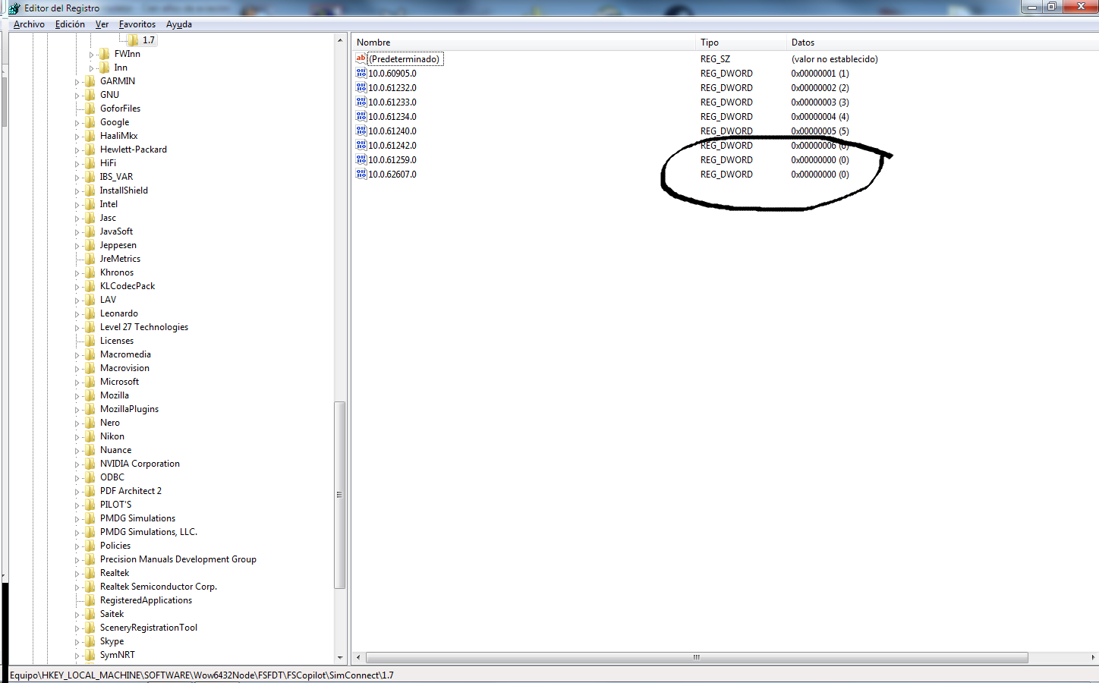Open the Favoritos menu
This screenshot has height=683, width=1099.
137,24
